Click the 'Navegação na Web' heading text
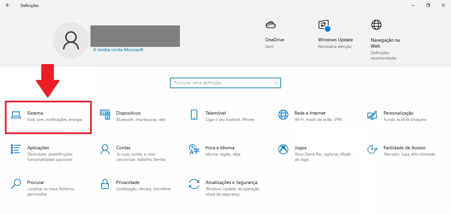The image size is (451, 214). [x=385, y=43]
